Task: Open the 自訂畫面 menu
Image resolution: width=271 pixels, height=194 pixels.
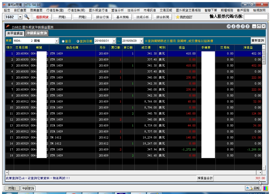Action: tap(20, 10)
